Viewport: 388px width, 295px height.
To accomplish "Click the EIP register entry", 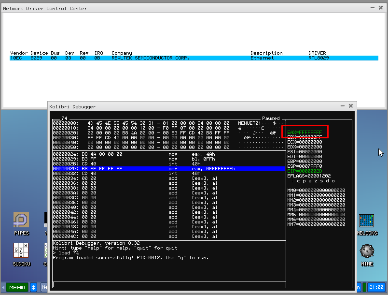I will pos(305,170).
